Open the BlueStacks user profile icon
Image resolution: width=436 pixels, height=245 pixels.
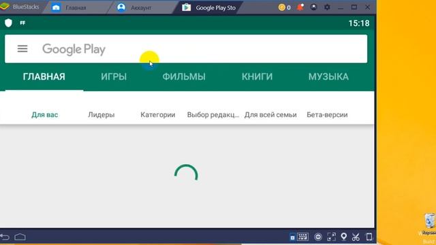tap(313, 7)
